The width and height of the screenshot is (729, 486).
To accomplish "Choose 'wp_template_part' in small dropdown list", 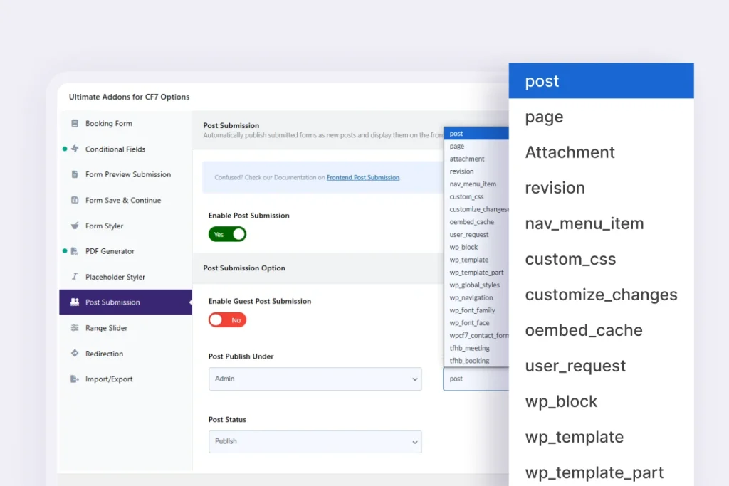I will (x=476, y=273).
